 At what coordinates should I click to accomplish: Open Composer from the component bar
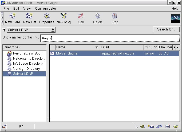[x=175, y=126]
